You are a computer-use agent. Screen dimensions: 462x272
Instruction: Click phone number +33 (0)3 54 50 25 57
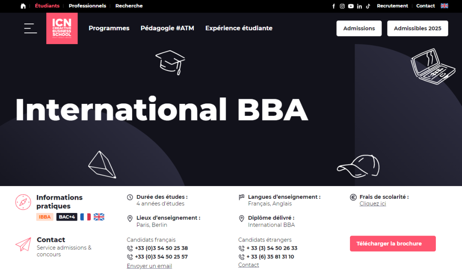click(x=161, y=257)
